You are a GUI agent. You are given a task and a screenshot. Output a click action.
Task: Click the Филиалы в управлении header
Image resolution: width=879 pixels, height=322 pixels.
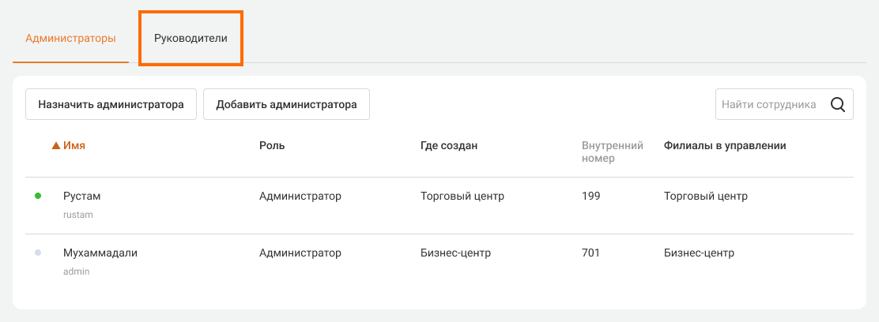(x=725, y=145)
